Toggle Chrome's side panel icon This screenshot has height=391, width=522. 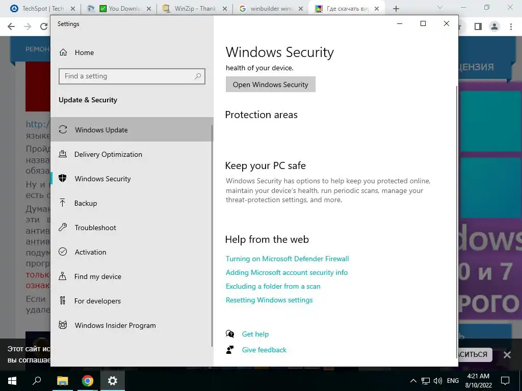[x=478, y=26]
